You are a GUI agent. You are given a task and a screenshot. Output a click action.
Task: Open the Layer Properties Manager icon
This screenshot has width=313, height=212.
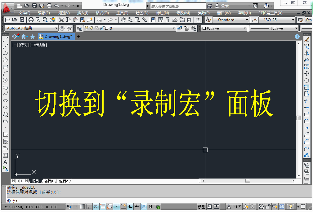79,28
